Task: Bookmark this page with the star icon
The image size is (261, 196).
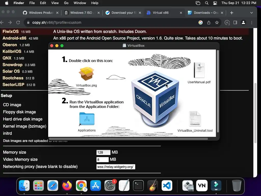Action: (217, 22)
